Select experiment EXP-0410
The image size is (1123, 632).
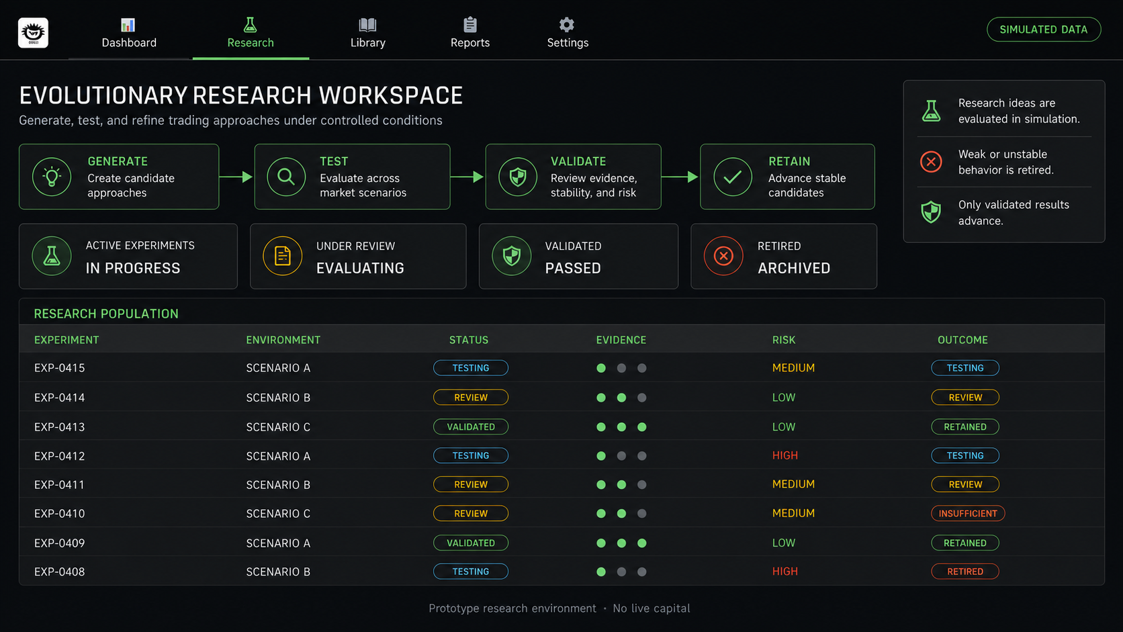click(561, 513)
